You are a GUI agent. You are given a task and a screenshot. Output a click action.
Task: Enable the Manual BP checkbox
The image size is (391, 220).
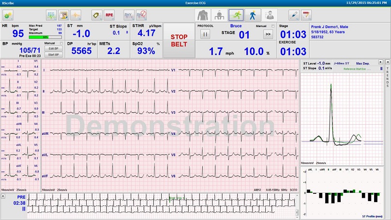[x=61, y=44]
